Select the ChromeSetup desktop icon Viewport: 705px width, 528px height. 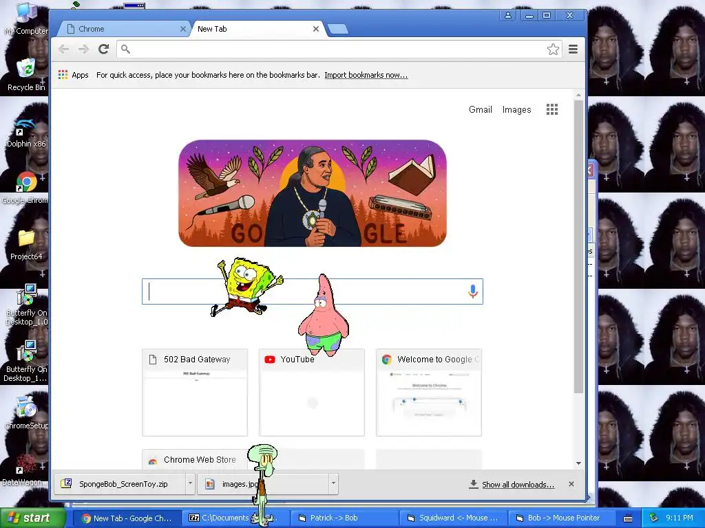[x=26, y=413]
